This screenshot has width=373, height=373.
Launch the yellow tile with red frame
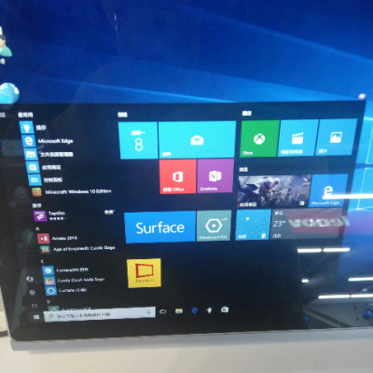[x=145, y=272]
